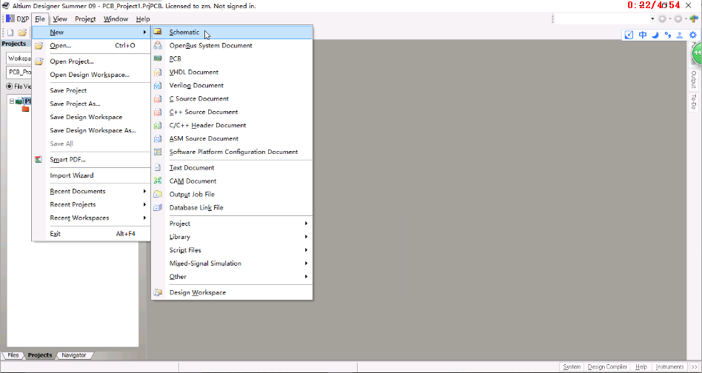Screen dimensions: 702x373
Task: Click the C Source Document icon
Action: (158, 99)
